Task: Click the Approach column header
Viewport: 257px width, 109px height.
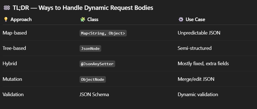Action: [21, 19]
